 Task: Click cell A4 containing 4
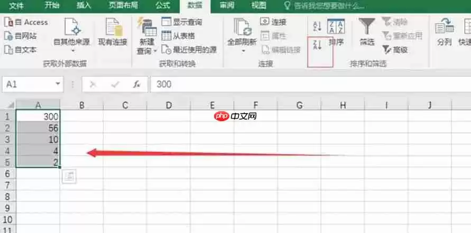[x=38, y=150]
